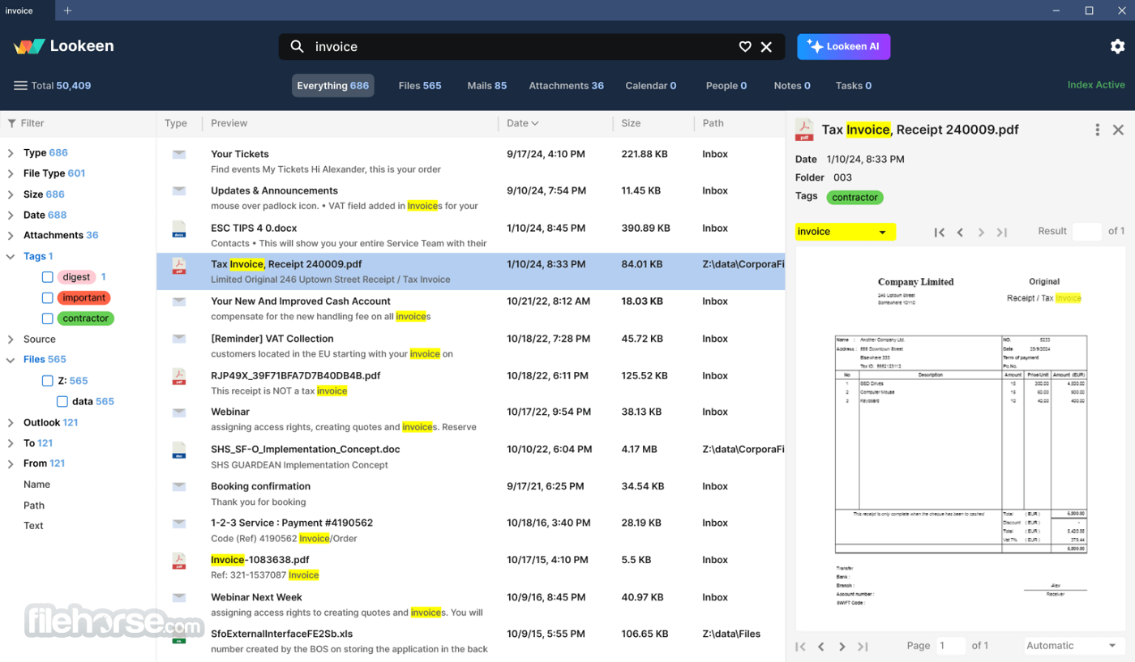Switch to the Attachments 36 tab
The image size is (1135, 662).
(567, 86)
